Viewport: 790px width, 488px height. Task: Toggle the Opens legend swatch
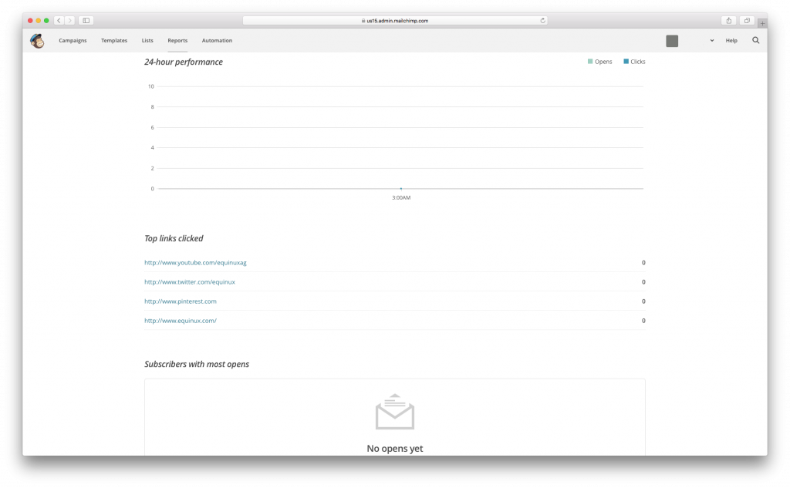(590, 62)
